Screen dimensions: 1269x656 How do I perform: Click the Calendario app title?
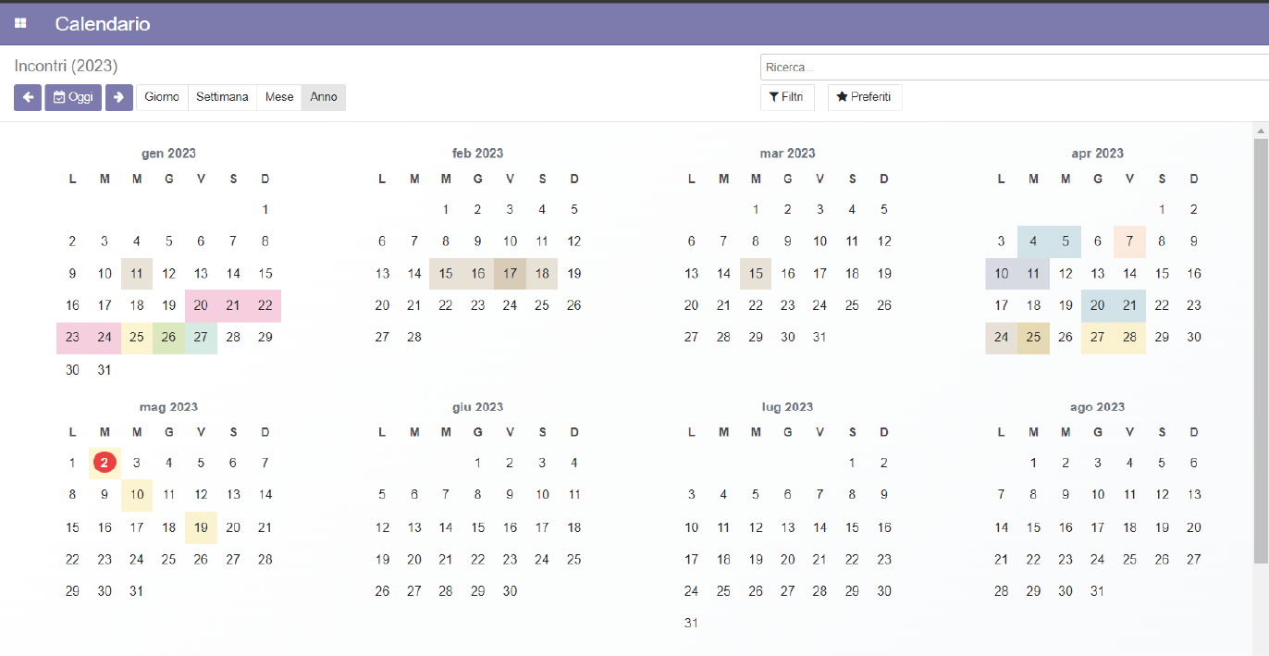pyautogui.click(x=103, y=24)
